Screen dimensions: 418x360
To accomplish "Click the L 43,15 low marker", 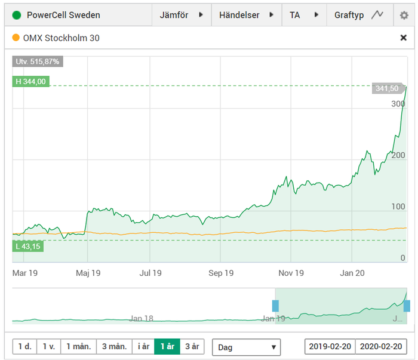I will 28,246.
